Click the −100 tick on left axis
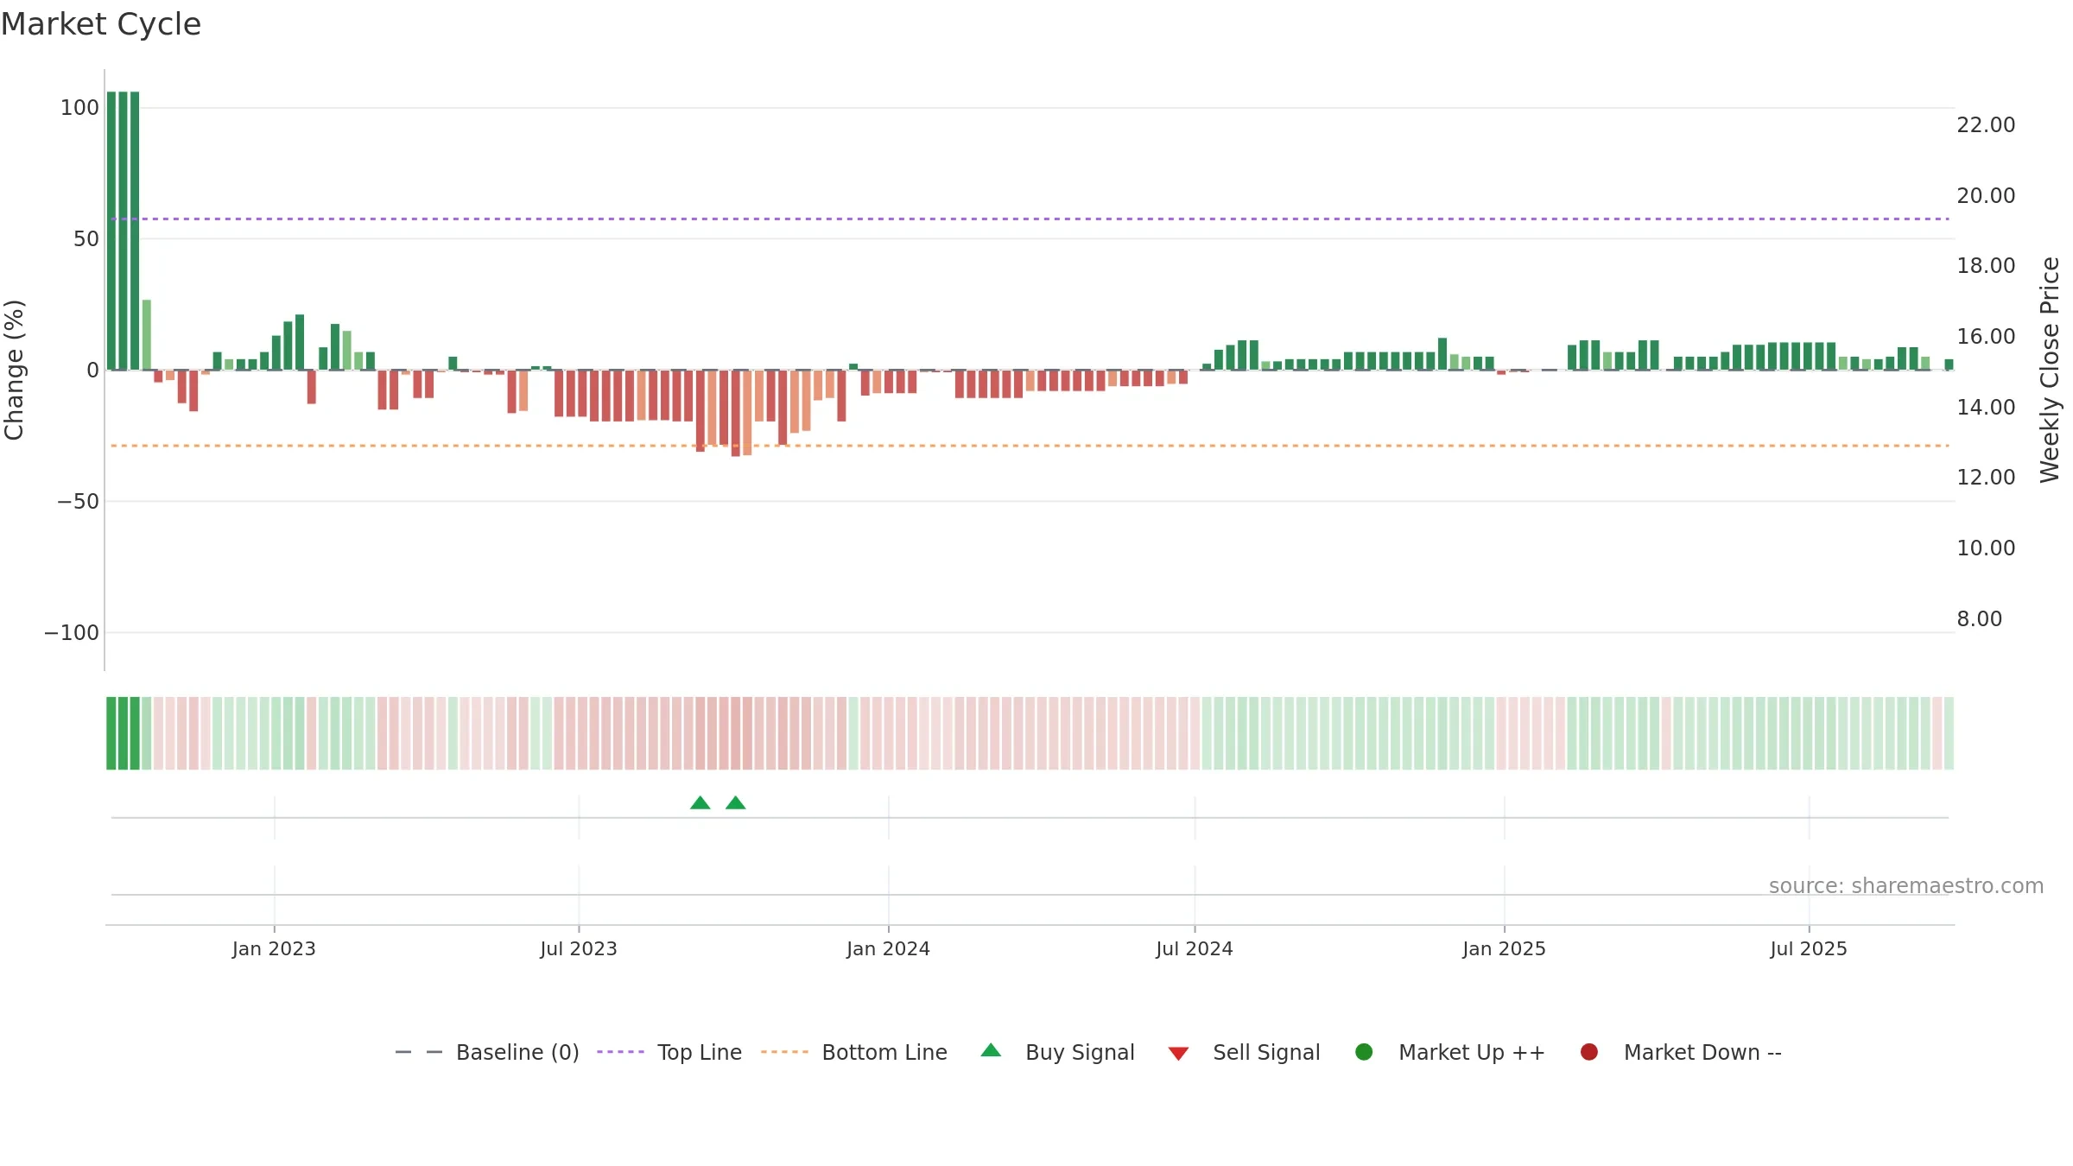The image size is (2073, 1166). pyautogui.click(x=72, y=633)
